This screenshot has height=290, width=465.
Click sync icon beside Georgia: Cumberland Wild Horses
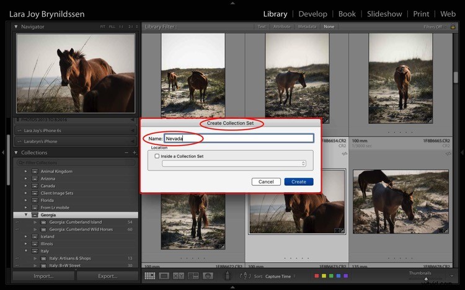click(17, 229)
